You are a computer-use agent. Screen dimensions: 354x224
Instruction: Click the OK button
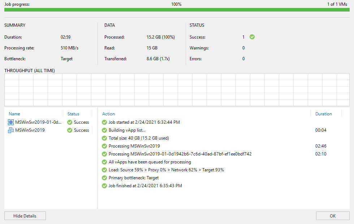tap(333, 216)
